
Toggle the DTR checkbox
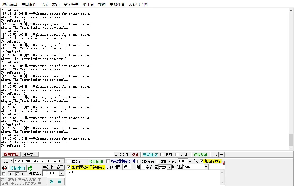[x=17, y=174]
